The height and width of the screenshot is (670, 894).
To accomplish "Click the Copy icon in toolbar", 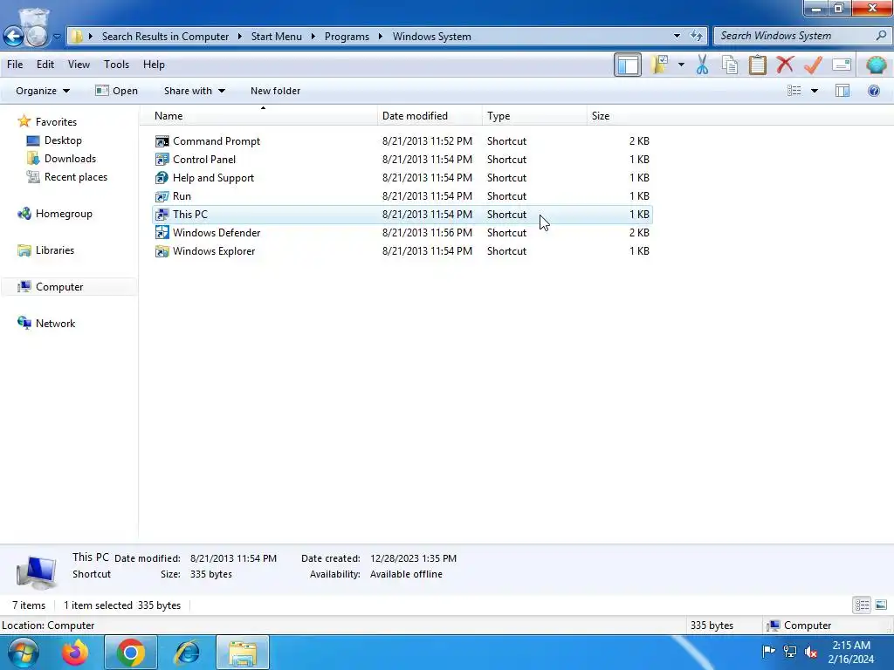I will 730,65.
